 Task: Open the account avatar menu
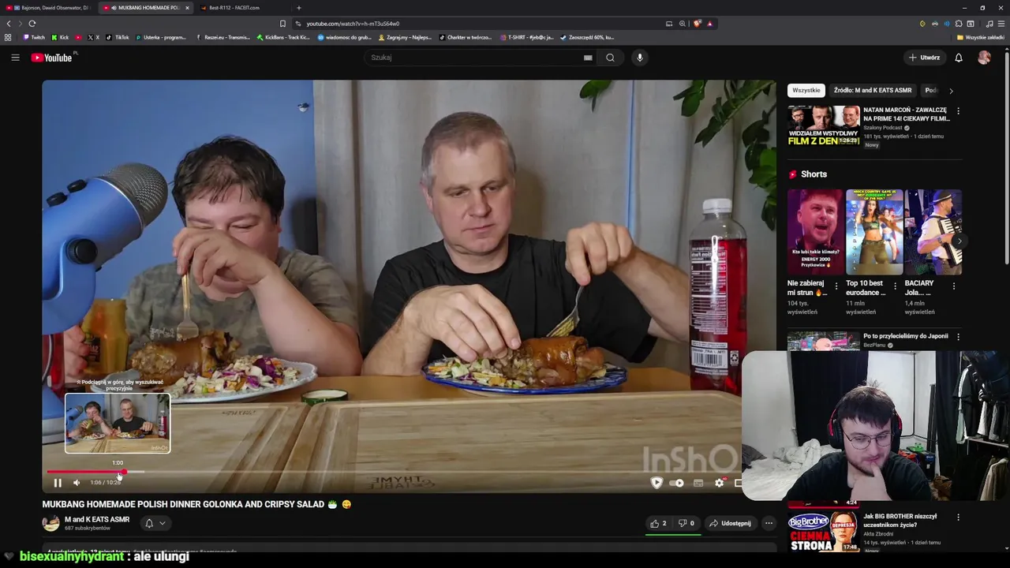(x=984, y=58)
